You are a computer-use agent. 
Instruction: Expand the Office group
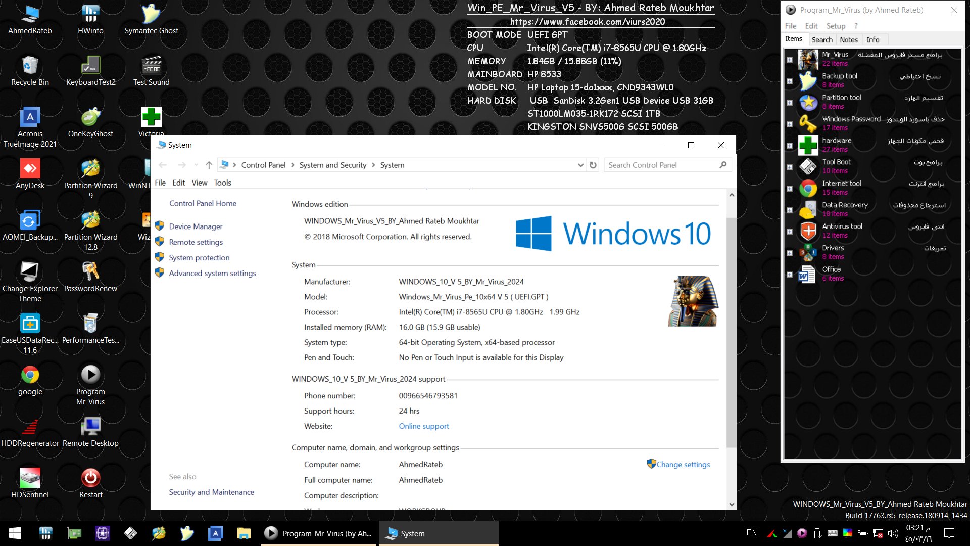(790, 275)
